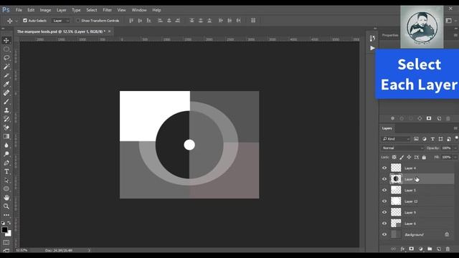This screenshot has height=258, width=459.
Task: Lock position icon in Layers panel
Action: pos(409,158)
